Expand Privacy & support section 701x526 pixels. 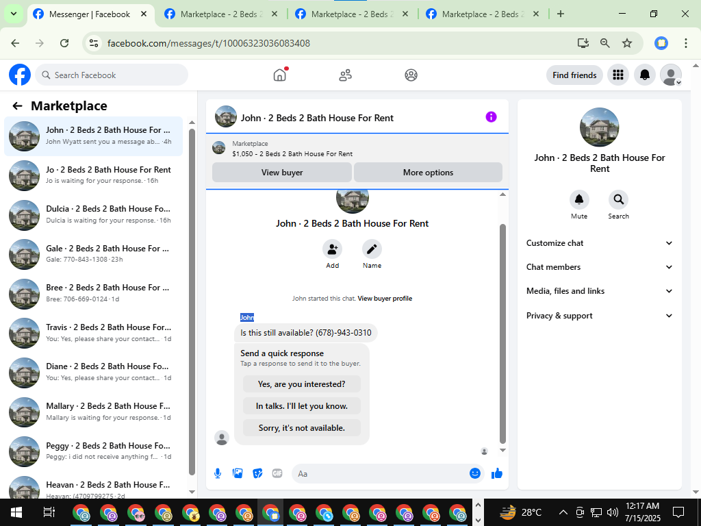[x=600, y=316]
